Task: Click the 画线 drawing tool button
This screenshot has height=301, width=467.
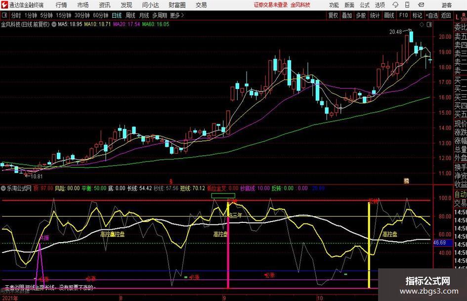Action: 389,15
